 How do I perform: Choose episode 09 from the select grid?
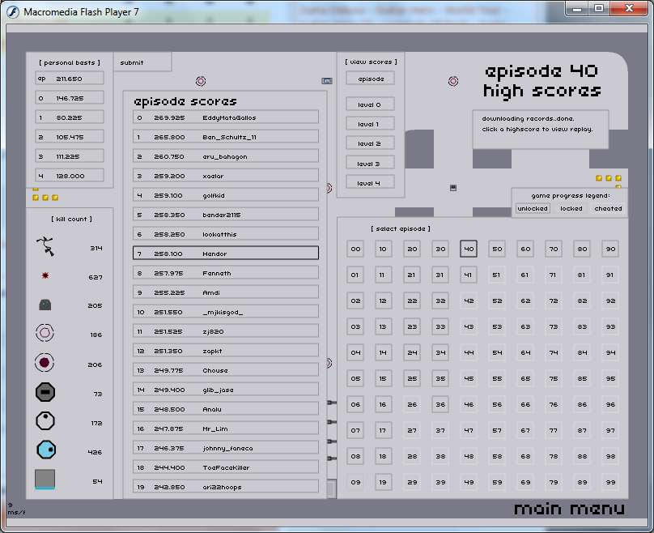pyautogui.click(x=355, y=482)
